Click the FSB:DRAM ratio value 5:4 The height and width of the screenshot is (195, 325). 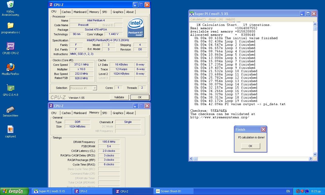(x=109, y=147)
